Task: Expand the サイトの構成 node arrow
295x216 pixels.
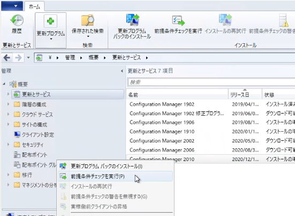Action: point(8,124)
